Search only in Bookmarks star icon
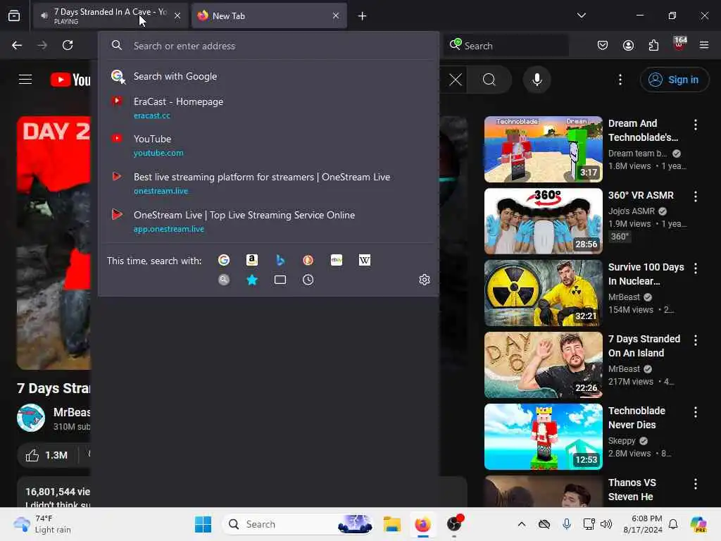721x541 pixels. pyautogui.click(x=252, y=280)
